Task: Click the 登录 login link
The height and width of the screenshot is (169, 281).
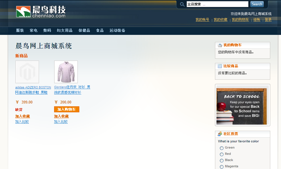Action: click(x=268, y=20)
